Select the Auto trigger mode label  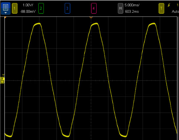[x=175, y=11]
